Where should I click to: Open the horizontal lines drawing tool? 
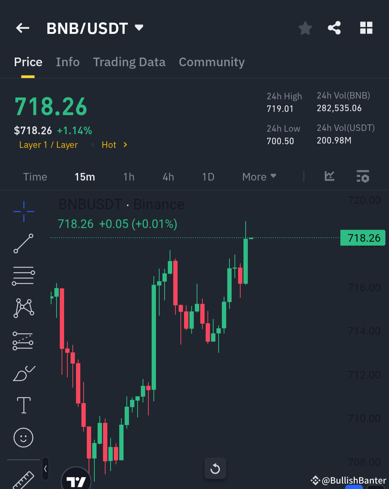point(23,275)
